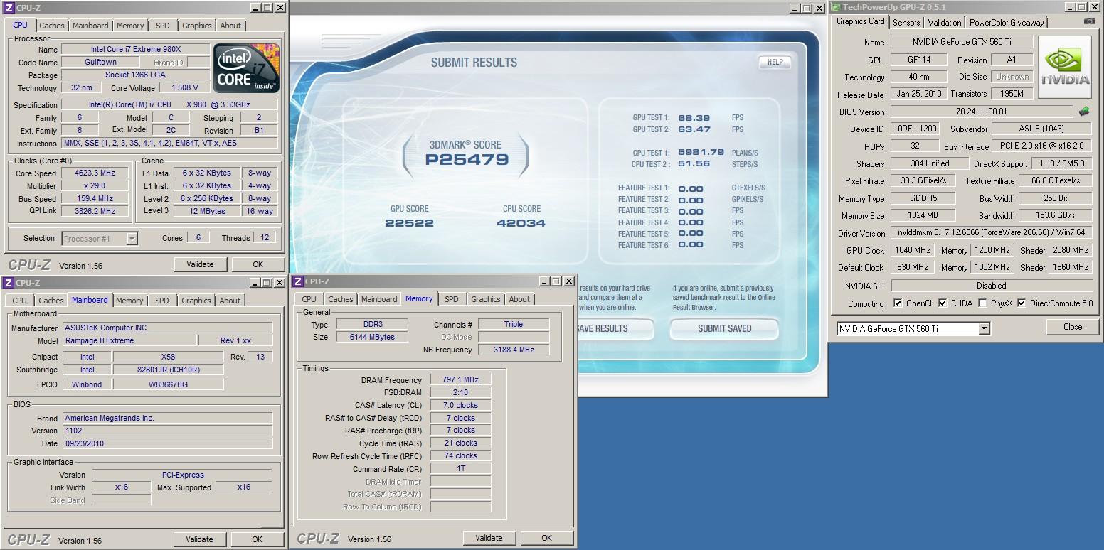Open SPD tab in top CPU-Z window
This screenshot has width=1104, height=550.
[x=163, y=26]
